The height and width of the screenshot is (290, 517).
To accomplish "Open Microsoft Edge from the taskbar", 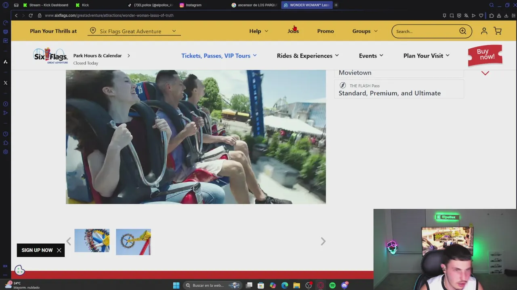I will click(285, 285).
